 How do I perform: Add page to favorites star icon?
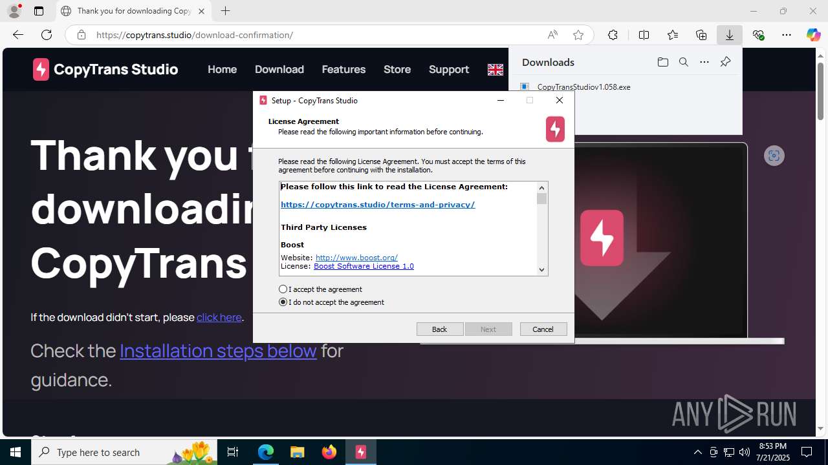click(578, 35)
